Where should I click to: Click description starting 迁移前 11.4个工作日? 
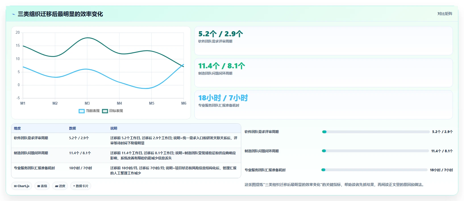click(173, 156)
